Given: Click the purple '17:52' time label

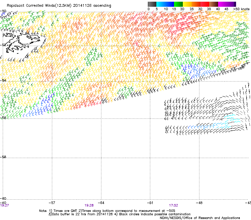Looking at the screenshot, I should click(174, 205).
